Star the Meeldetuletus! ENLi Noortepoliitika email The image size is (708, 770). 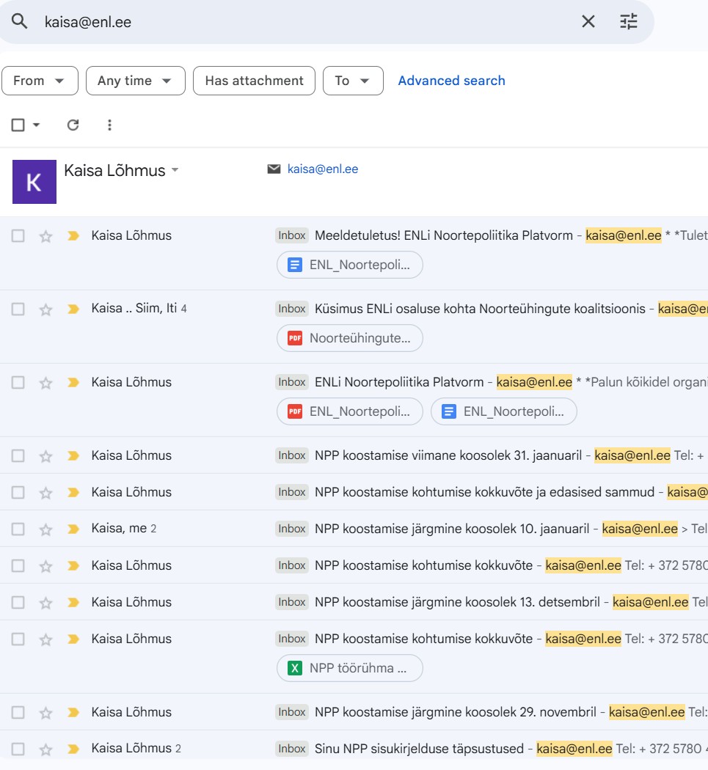pyautogui.click(x=45, y=236)
